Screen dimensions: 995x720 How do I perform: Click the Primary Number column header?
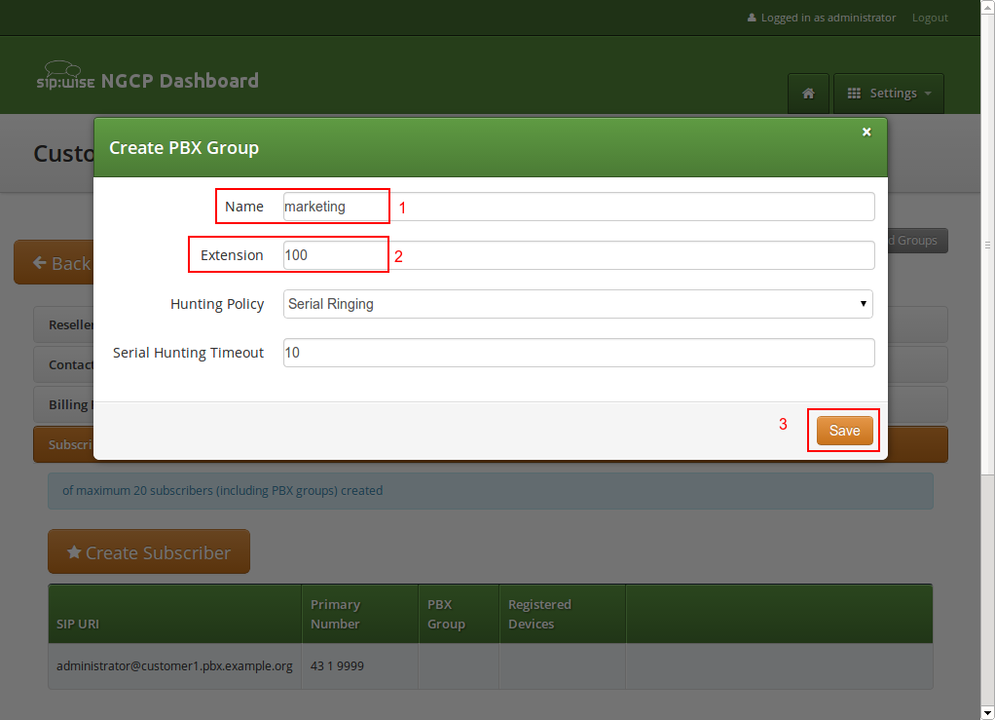[x=335, y=614]
